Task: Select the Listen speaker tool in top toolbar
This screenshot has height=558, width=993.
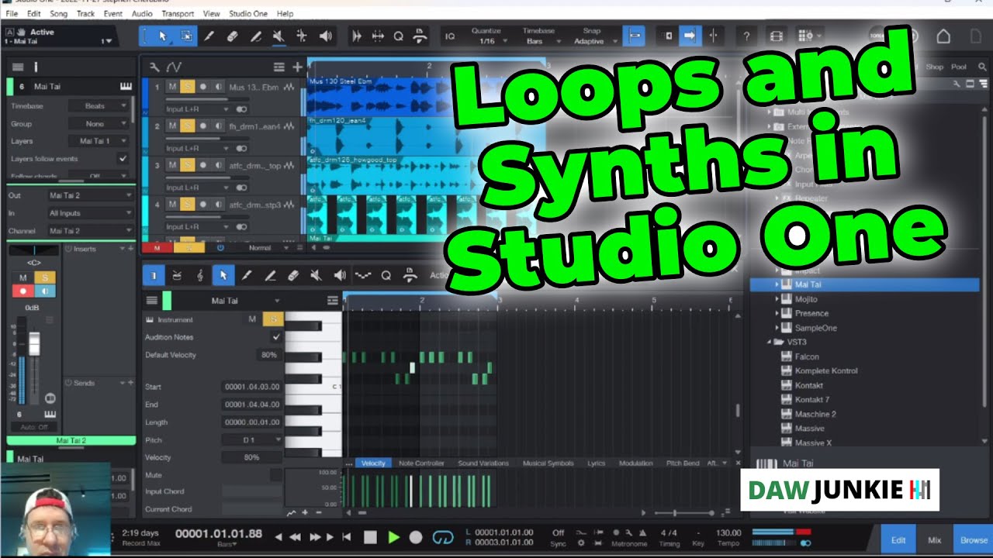Action: pyautogui.click(x=325, y=36)
